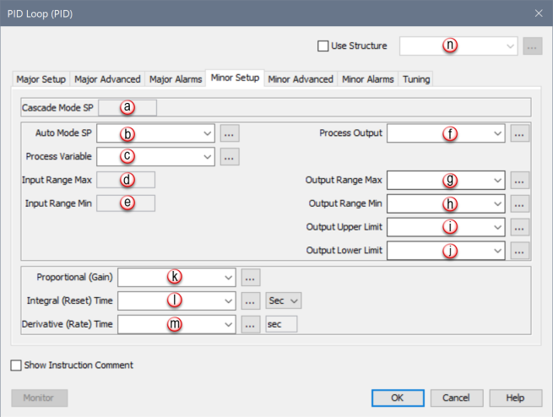This screenshot has width=553, height=417.
Task: Click ellipsis button for Output Range Max
Action: 520,180
